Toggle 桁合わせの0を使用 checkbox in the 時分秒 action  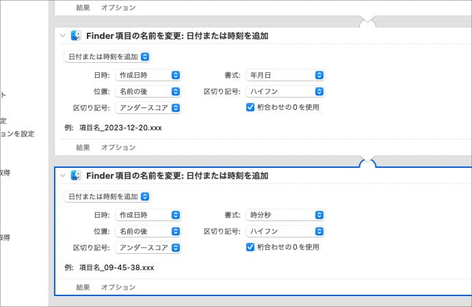pyautogui.click(x=250, y=247)
